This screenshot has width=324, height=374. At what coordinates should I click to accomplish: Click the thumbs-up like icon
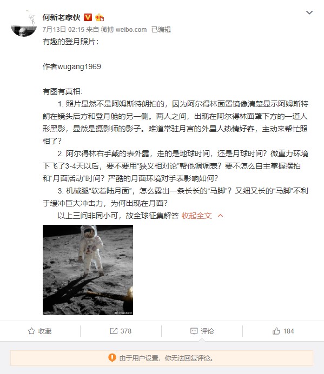[276, 331]
